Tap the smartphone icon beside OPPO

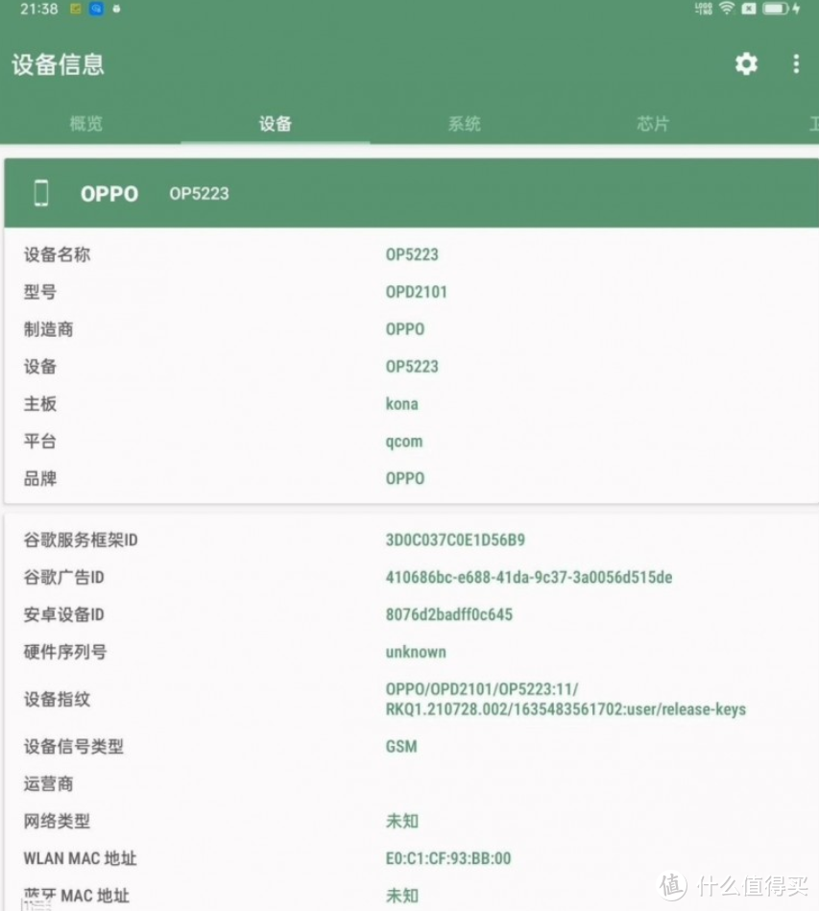click(x=40, y=193)
